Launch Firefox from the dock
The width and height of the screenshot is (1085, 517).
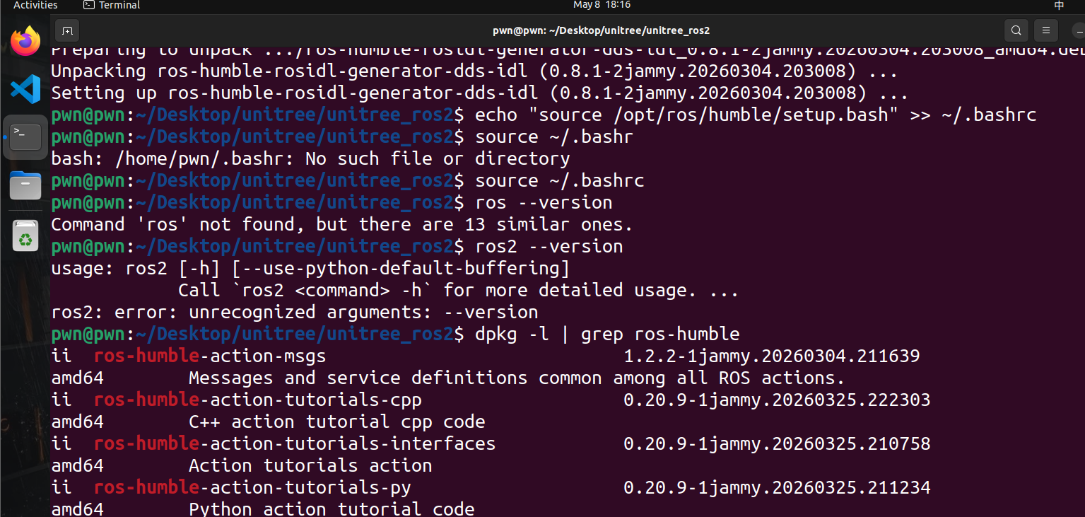(x=25, y=42)
